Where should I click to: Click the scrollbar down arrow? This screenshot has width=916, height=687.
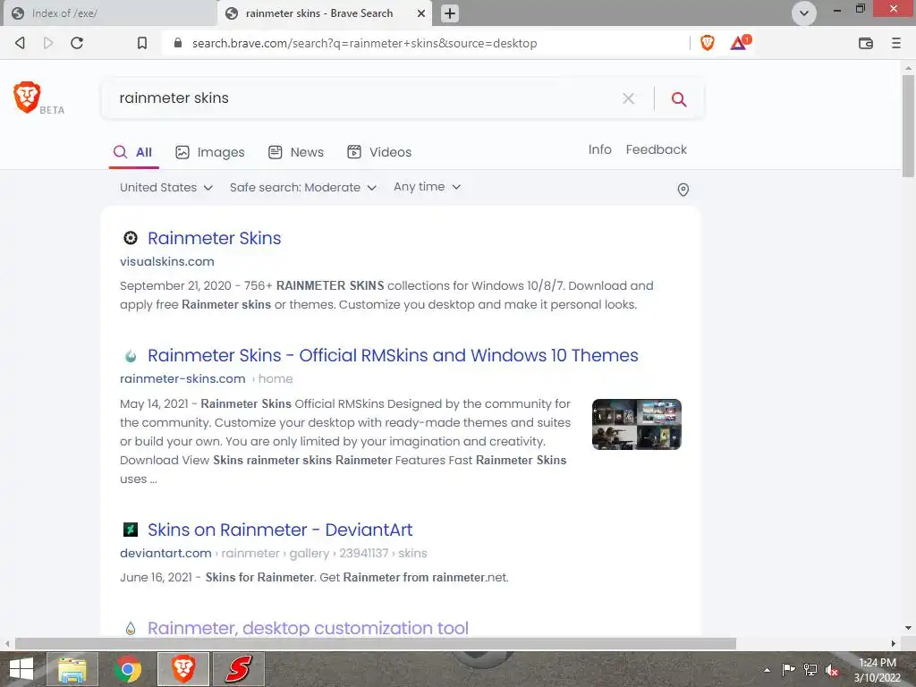[908, 628]
